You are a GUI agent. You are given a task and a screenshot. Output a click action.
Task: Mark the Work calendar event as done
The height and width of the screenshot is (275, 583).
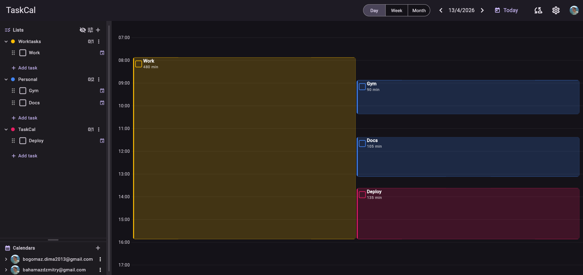(x=139, y=64)
